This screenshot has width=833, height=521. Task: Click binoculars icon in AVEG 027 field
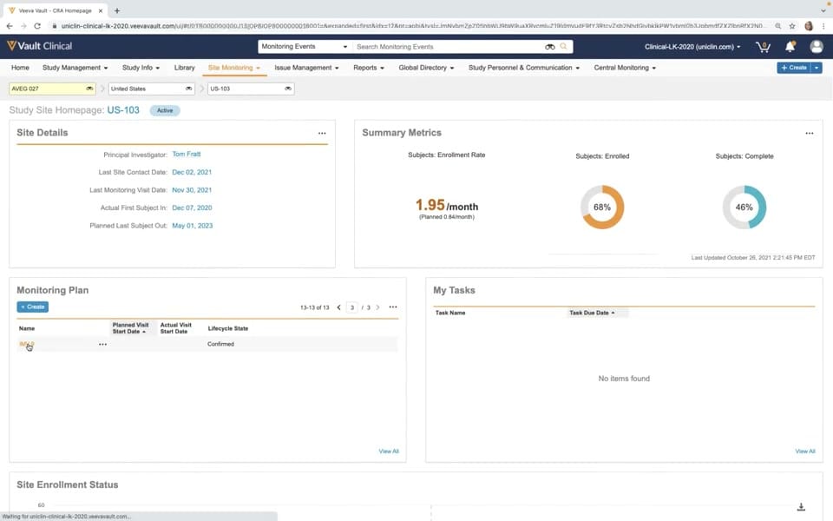click(89, 89)
